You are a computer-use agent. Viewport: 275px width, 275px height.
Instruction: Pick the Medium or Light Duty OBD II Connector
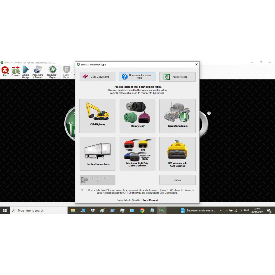[x=137, y=153]
